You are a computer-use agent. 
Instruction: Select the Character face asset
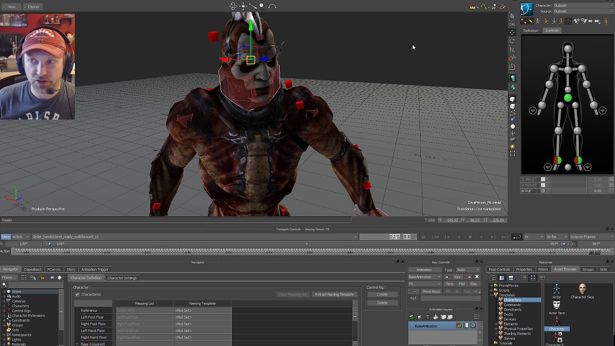point(582,291)
